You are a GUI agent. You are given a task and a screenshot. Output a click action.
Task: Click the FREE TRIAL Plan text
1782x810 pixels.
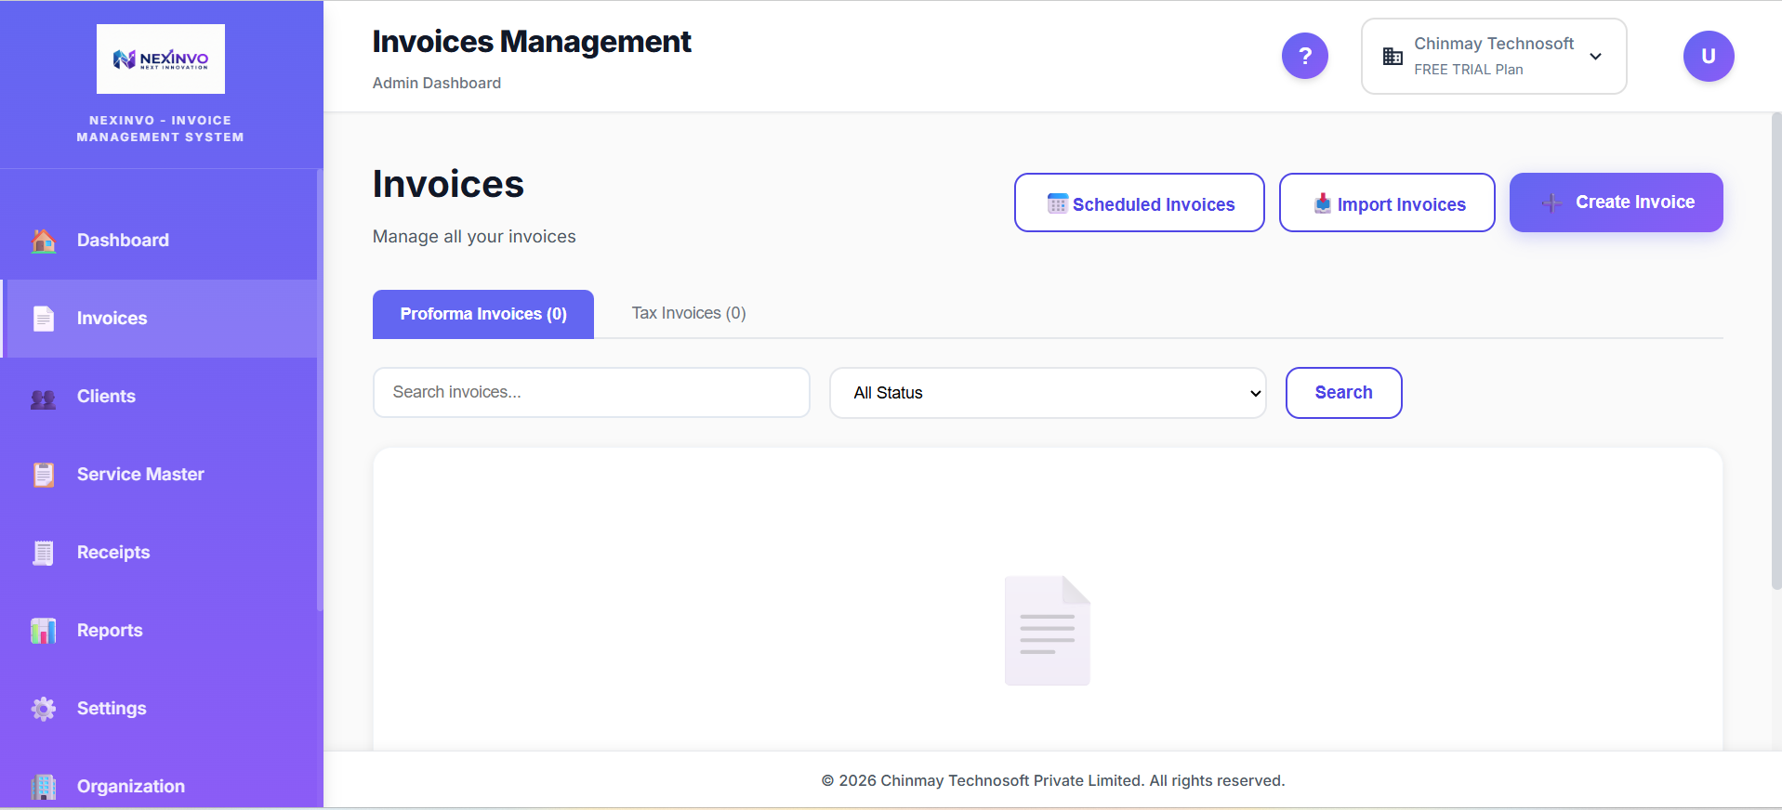click(1468, 70)
